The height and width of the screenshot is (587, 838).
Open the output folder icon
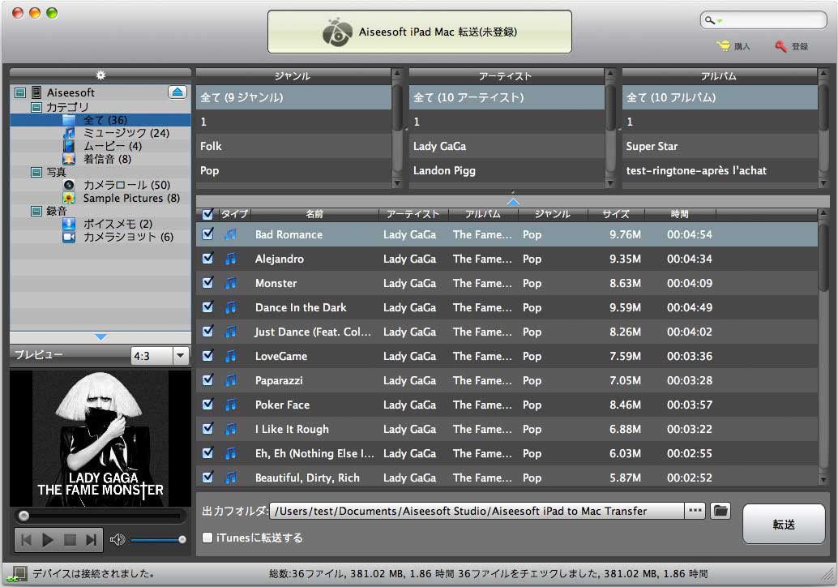tap(720, 511)
